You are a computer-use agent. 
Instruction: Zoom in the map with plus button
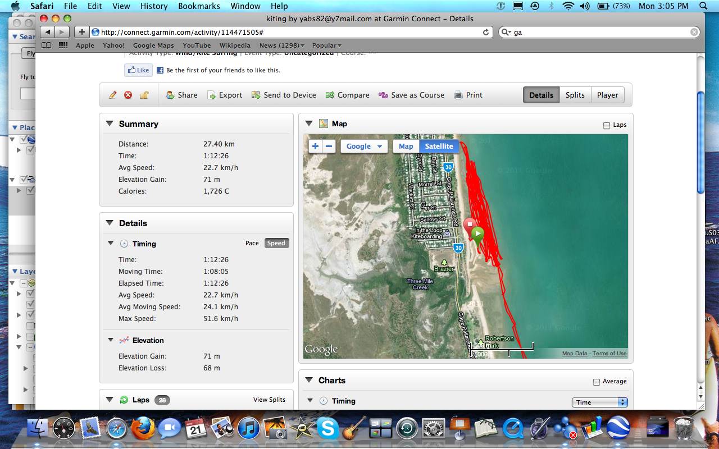(x=315, y=146)
